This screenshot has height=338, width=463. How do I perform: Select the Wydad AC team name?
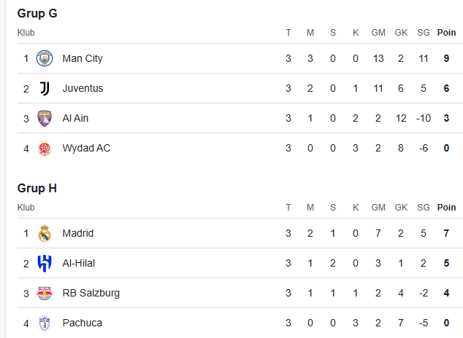coord(86,148)
